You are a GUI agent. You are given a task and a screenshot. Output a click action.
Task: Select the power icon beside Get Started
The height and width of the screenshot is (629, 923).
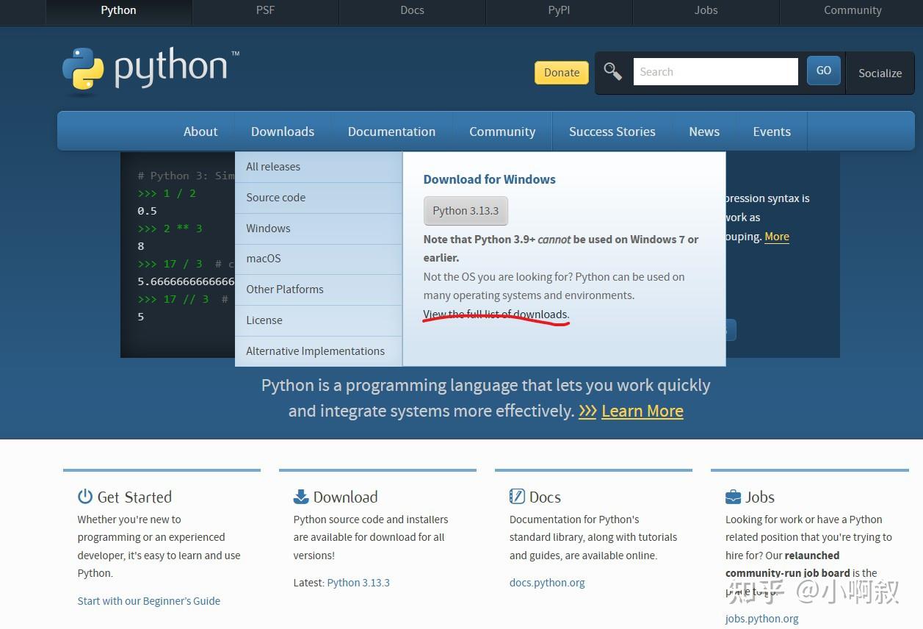point(84,497)
